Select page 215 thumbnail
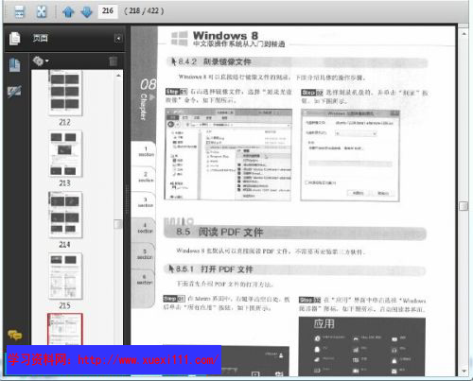 tap(65, 276)
